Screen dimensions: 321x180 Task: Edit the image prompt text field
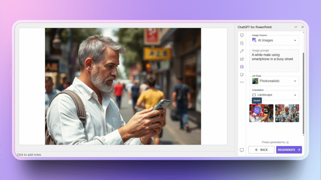click(x=274, y=59)
